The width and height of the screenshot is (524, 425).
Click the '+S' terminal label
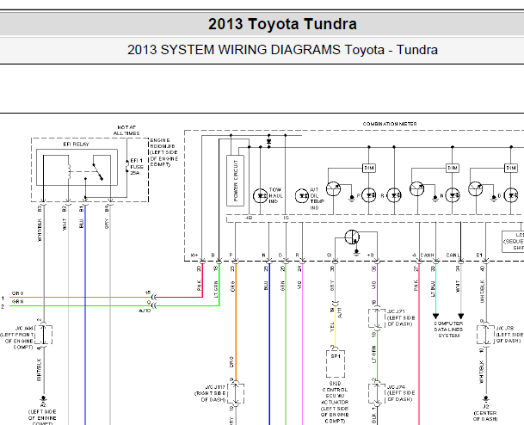(370, 256)
